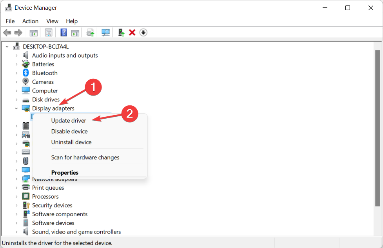383x248 pixels.
Task: Choose Update driver from the context menu
Action: click(x=69, y=121)
